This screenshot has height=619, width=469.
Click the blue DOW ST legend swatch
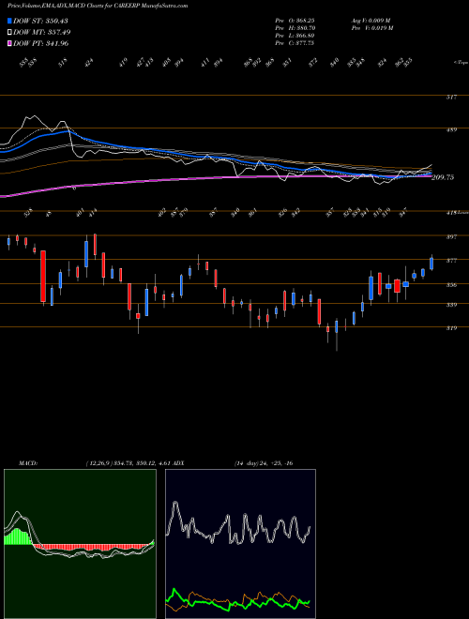point(9,21)
